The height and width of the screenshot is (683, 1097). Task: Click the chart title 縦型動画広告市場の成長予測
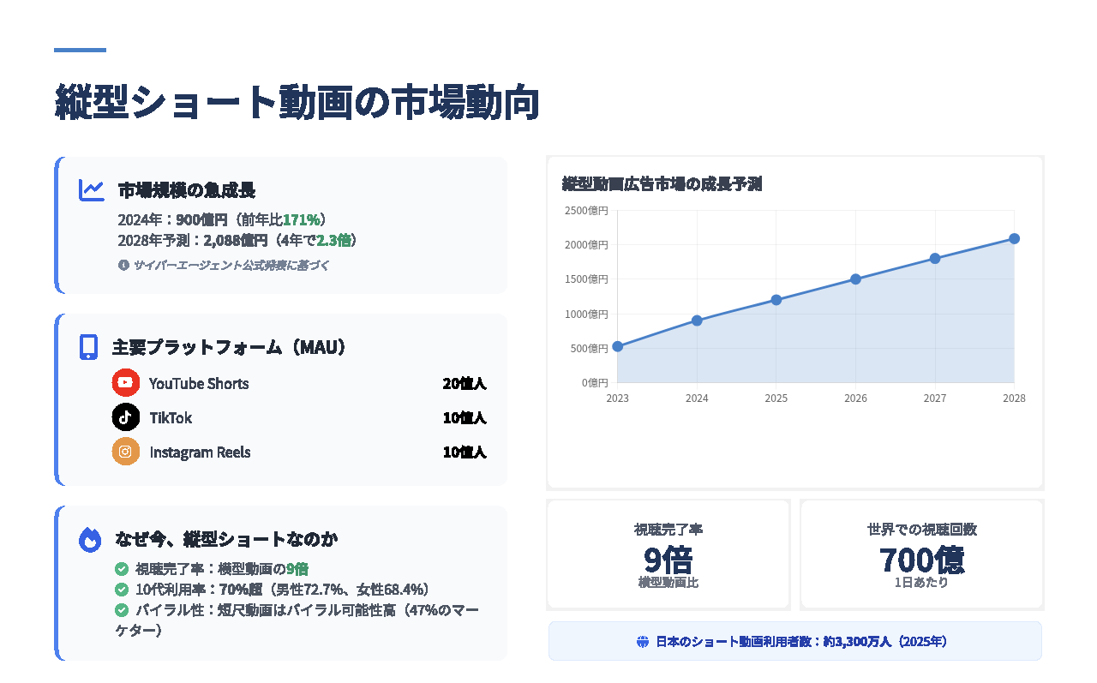coord(662,184)
